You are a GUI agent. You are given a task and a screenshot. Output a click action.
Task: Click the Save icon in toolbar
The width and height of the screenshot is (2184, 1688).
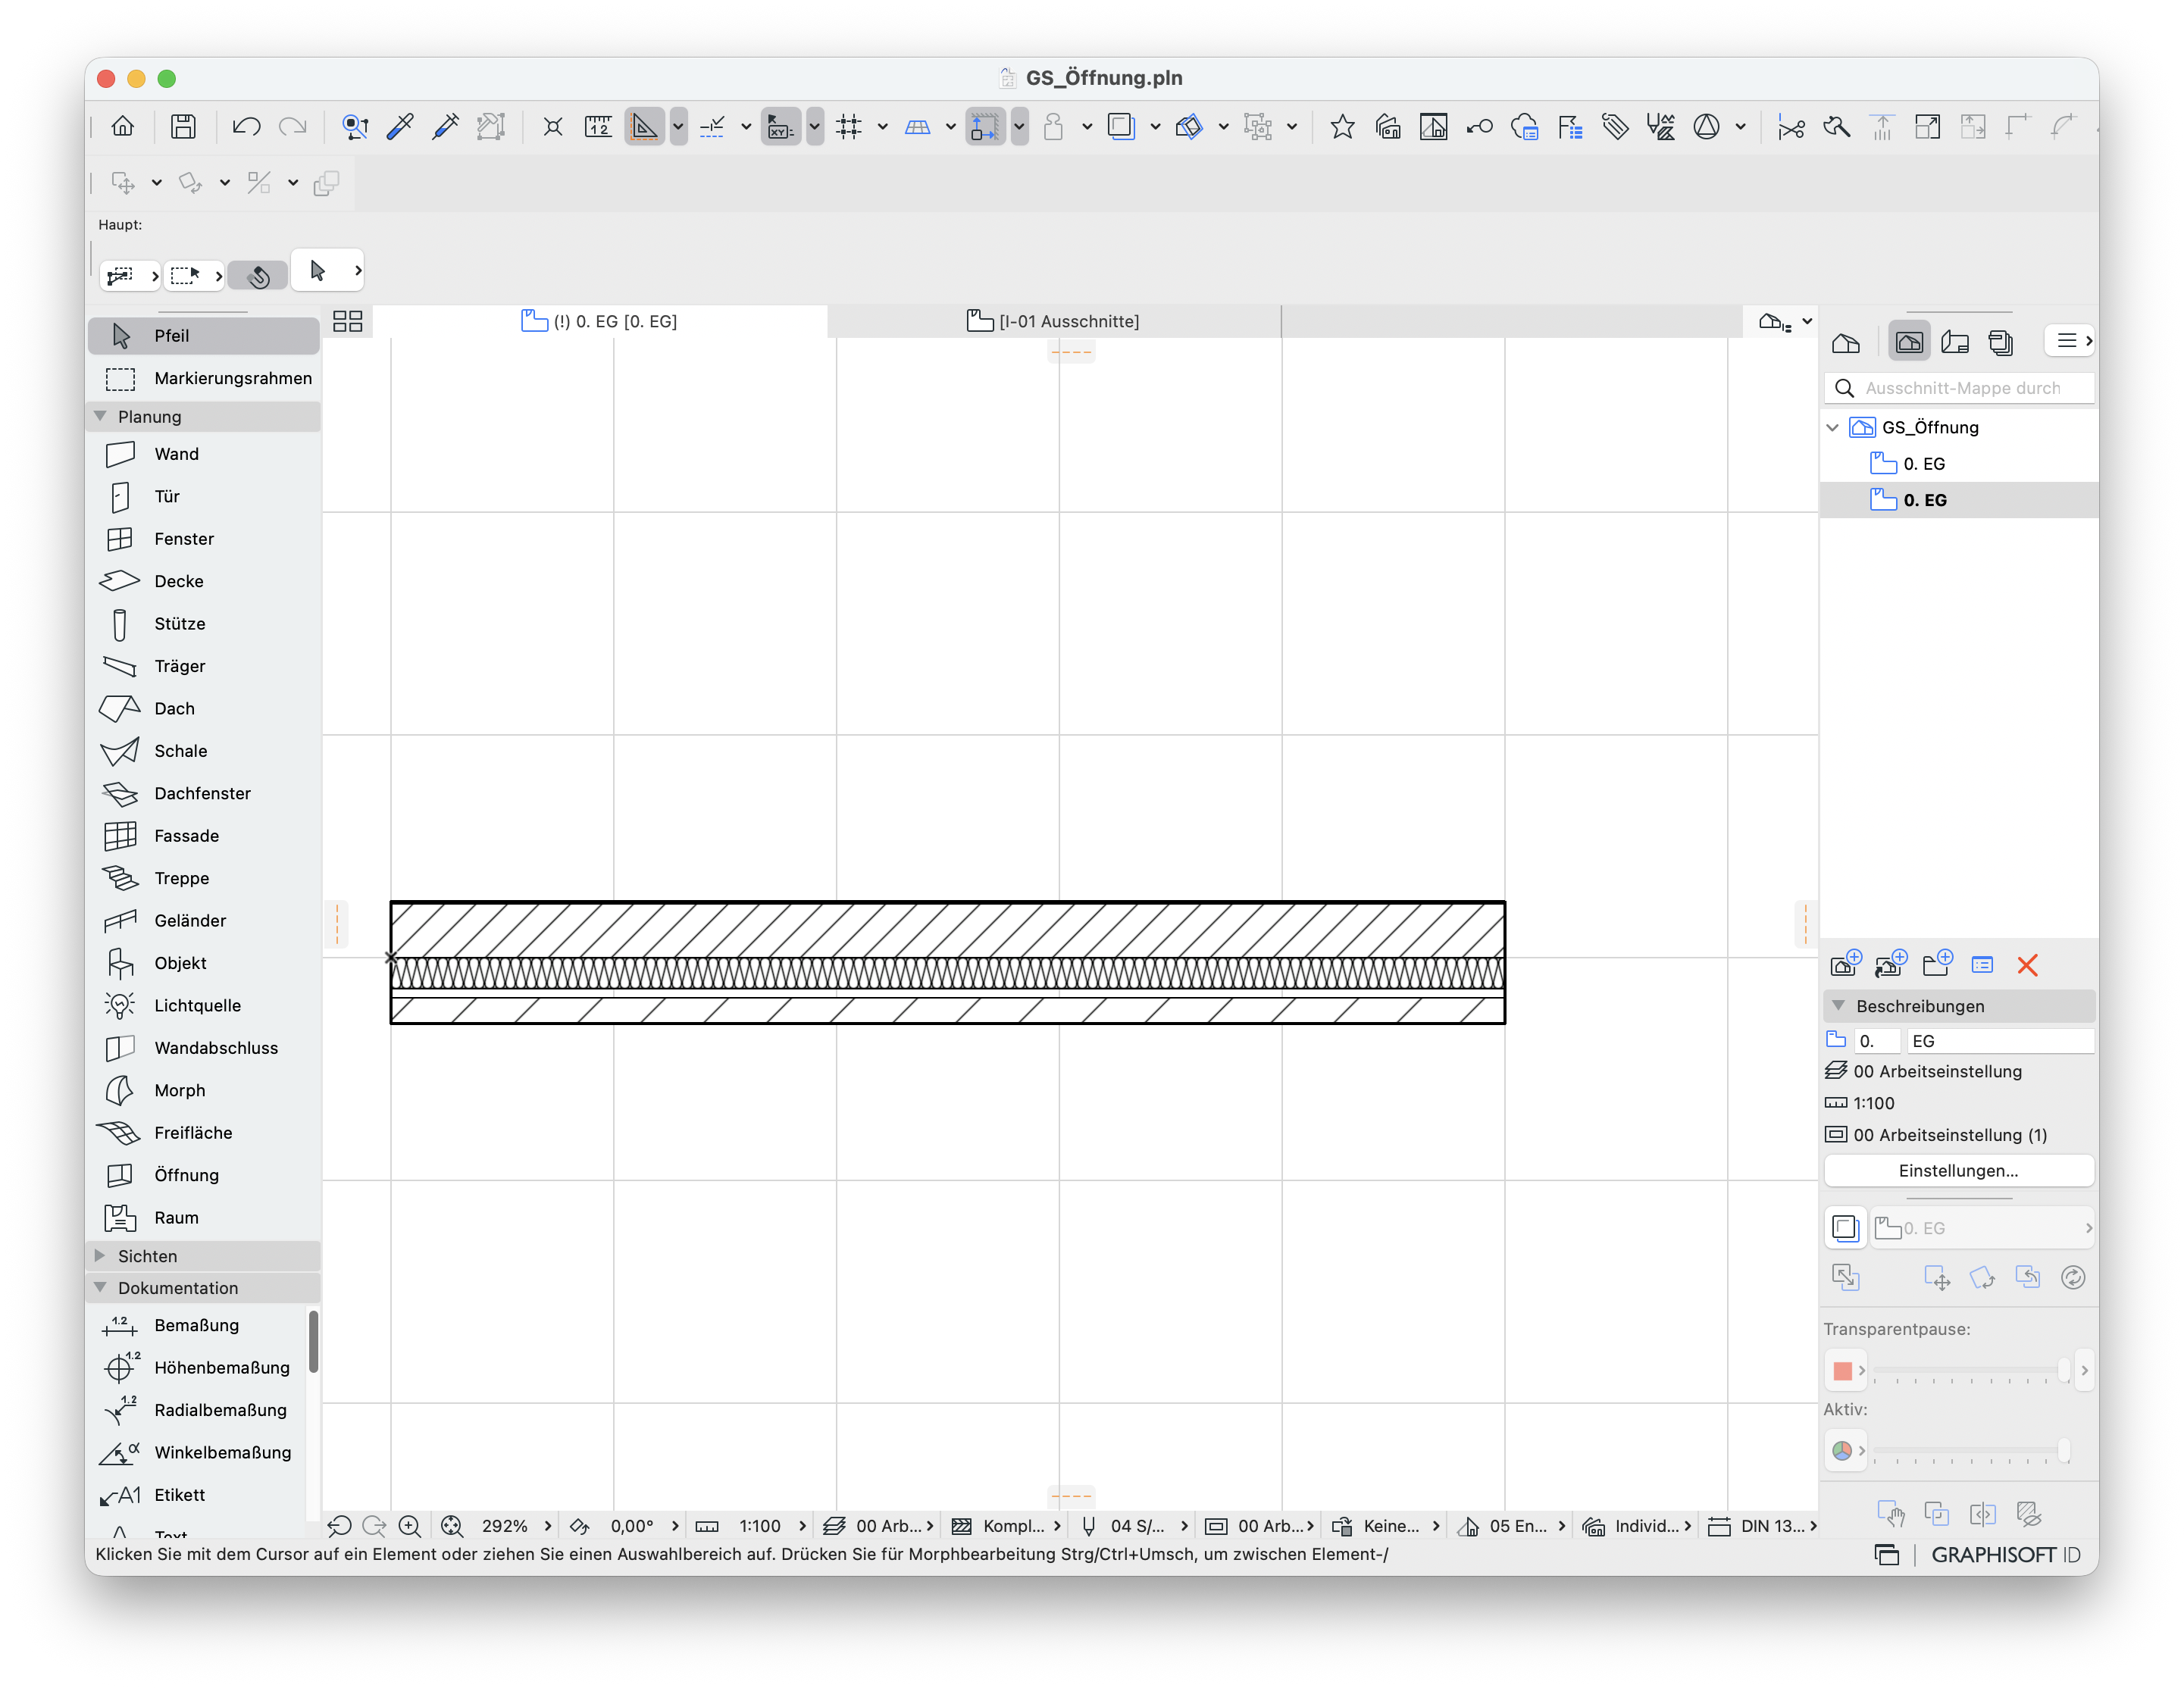click(x=183, y=127)
